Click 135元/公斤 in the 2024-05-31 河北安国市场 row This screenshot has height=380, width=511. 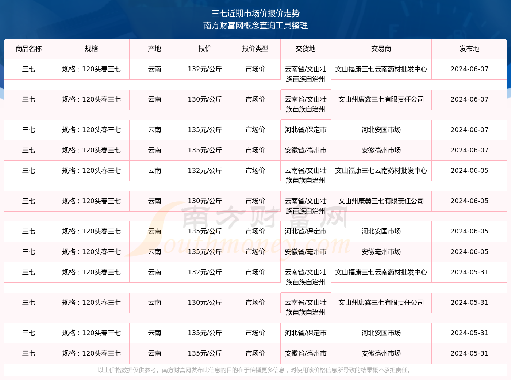205,333
